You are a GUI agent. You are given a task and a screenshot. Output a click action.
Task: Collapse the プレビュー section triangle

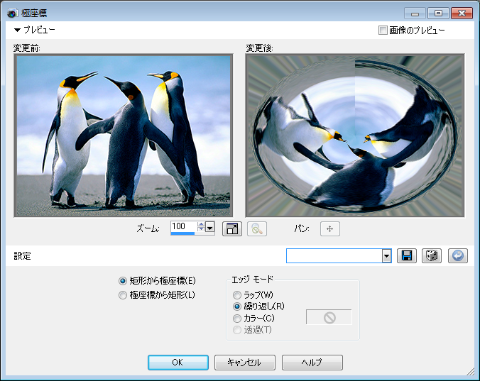[x=18, y=31]
